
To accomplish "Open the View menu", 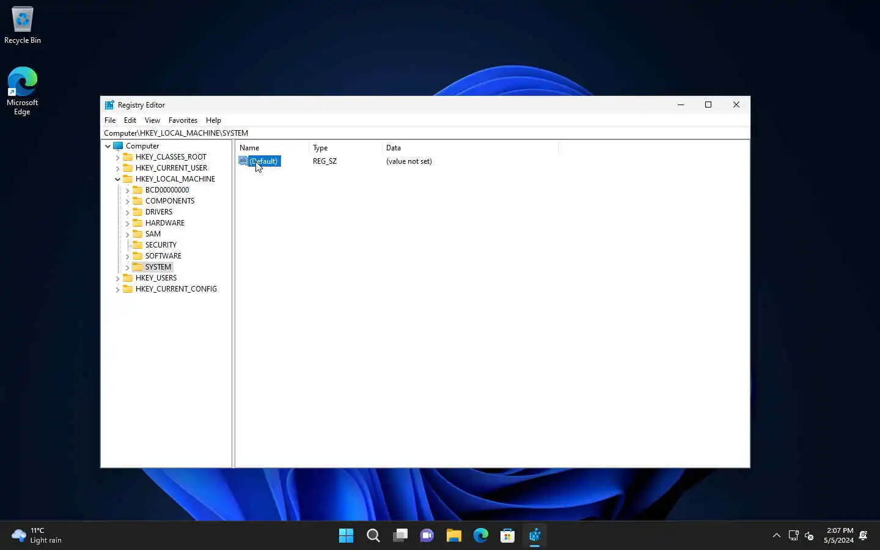I will click(152, 120).
